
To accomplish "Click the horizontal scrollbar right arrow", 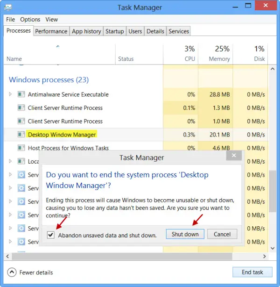I will click(265, 257).
